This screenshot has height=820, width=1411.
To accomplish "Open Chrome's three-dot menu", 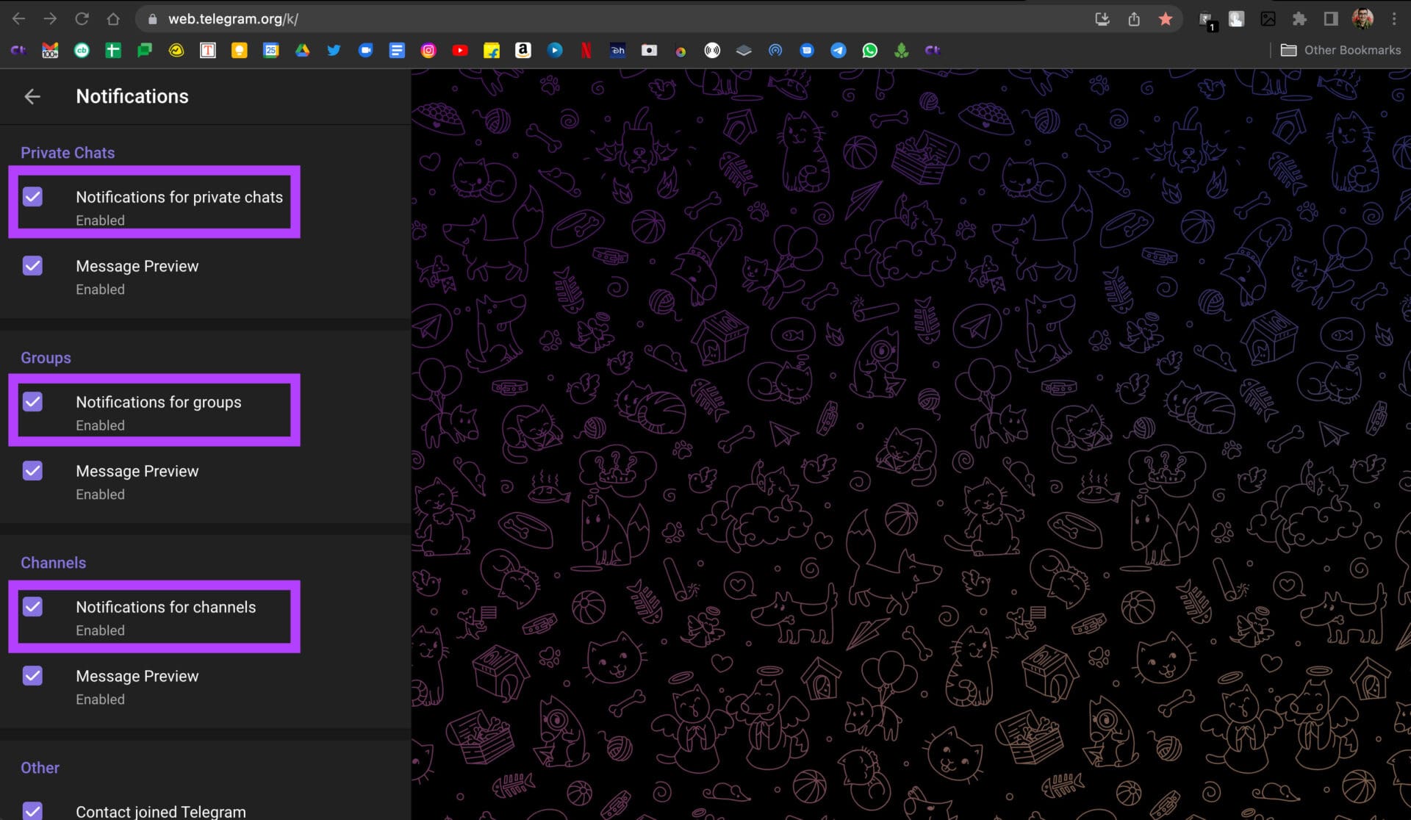I will pos(1394,19).
